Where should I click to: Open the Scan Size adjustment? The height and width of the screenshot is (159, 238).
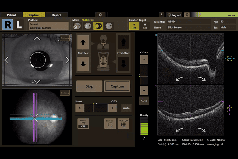[x=110, y=124]
